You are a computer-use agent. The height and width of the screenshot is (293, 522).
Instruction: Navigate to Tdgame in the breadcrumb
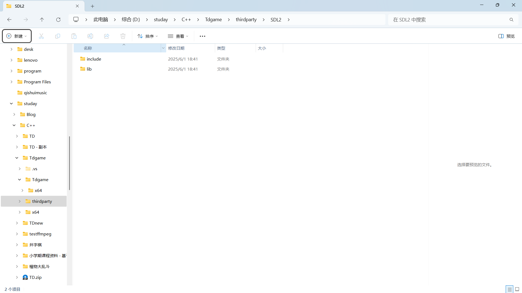213,20
